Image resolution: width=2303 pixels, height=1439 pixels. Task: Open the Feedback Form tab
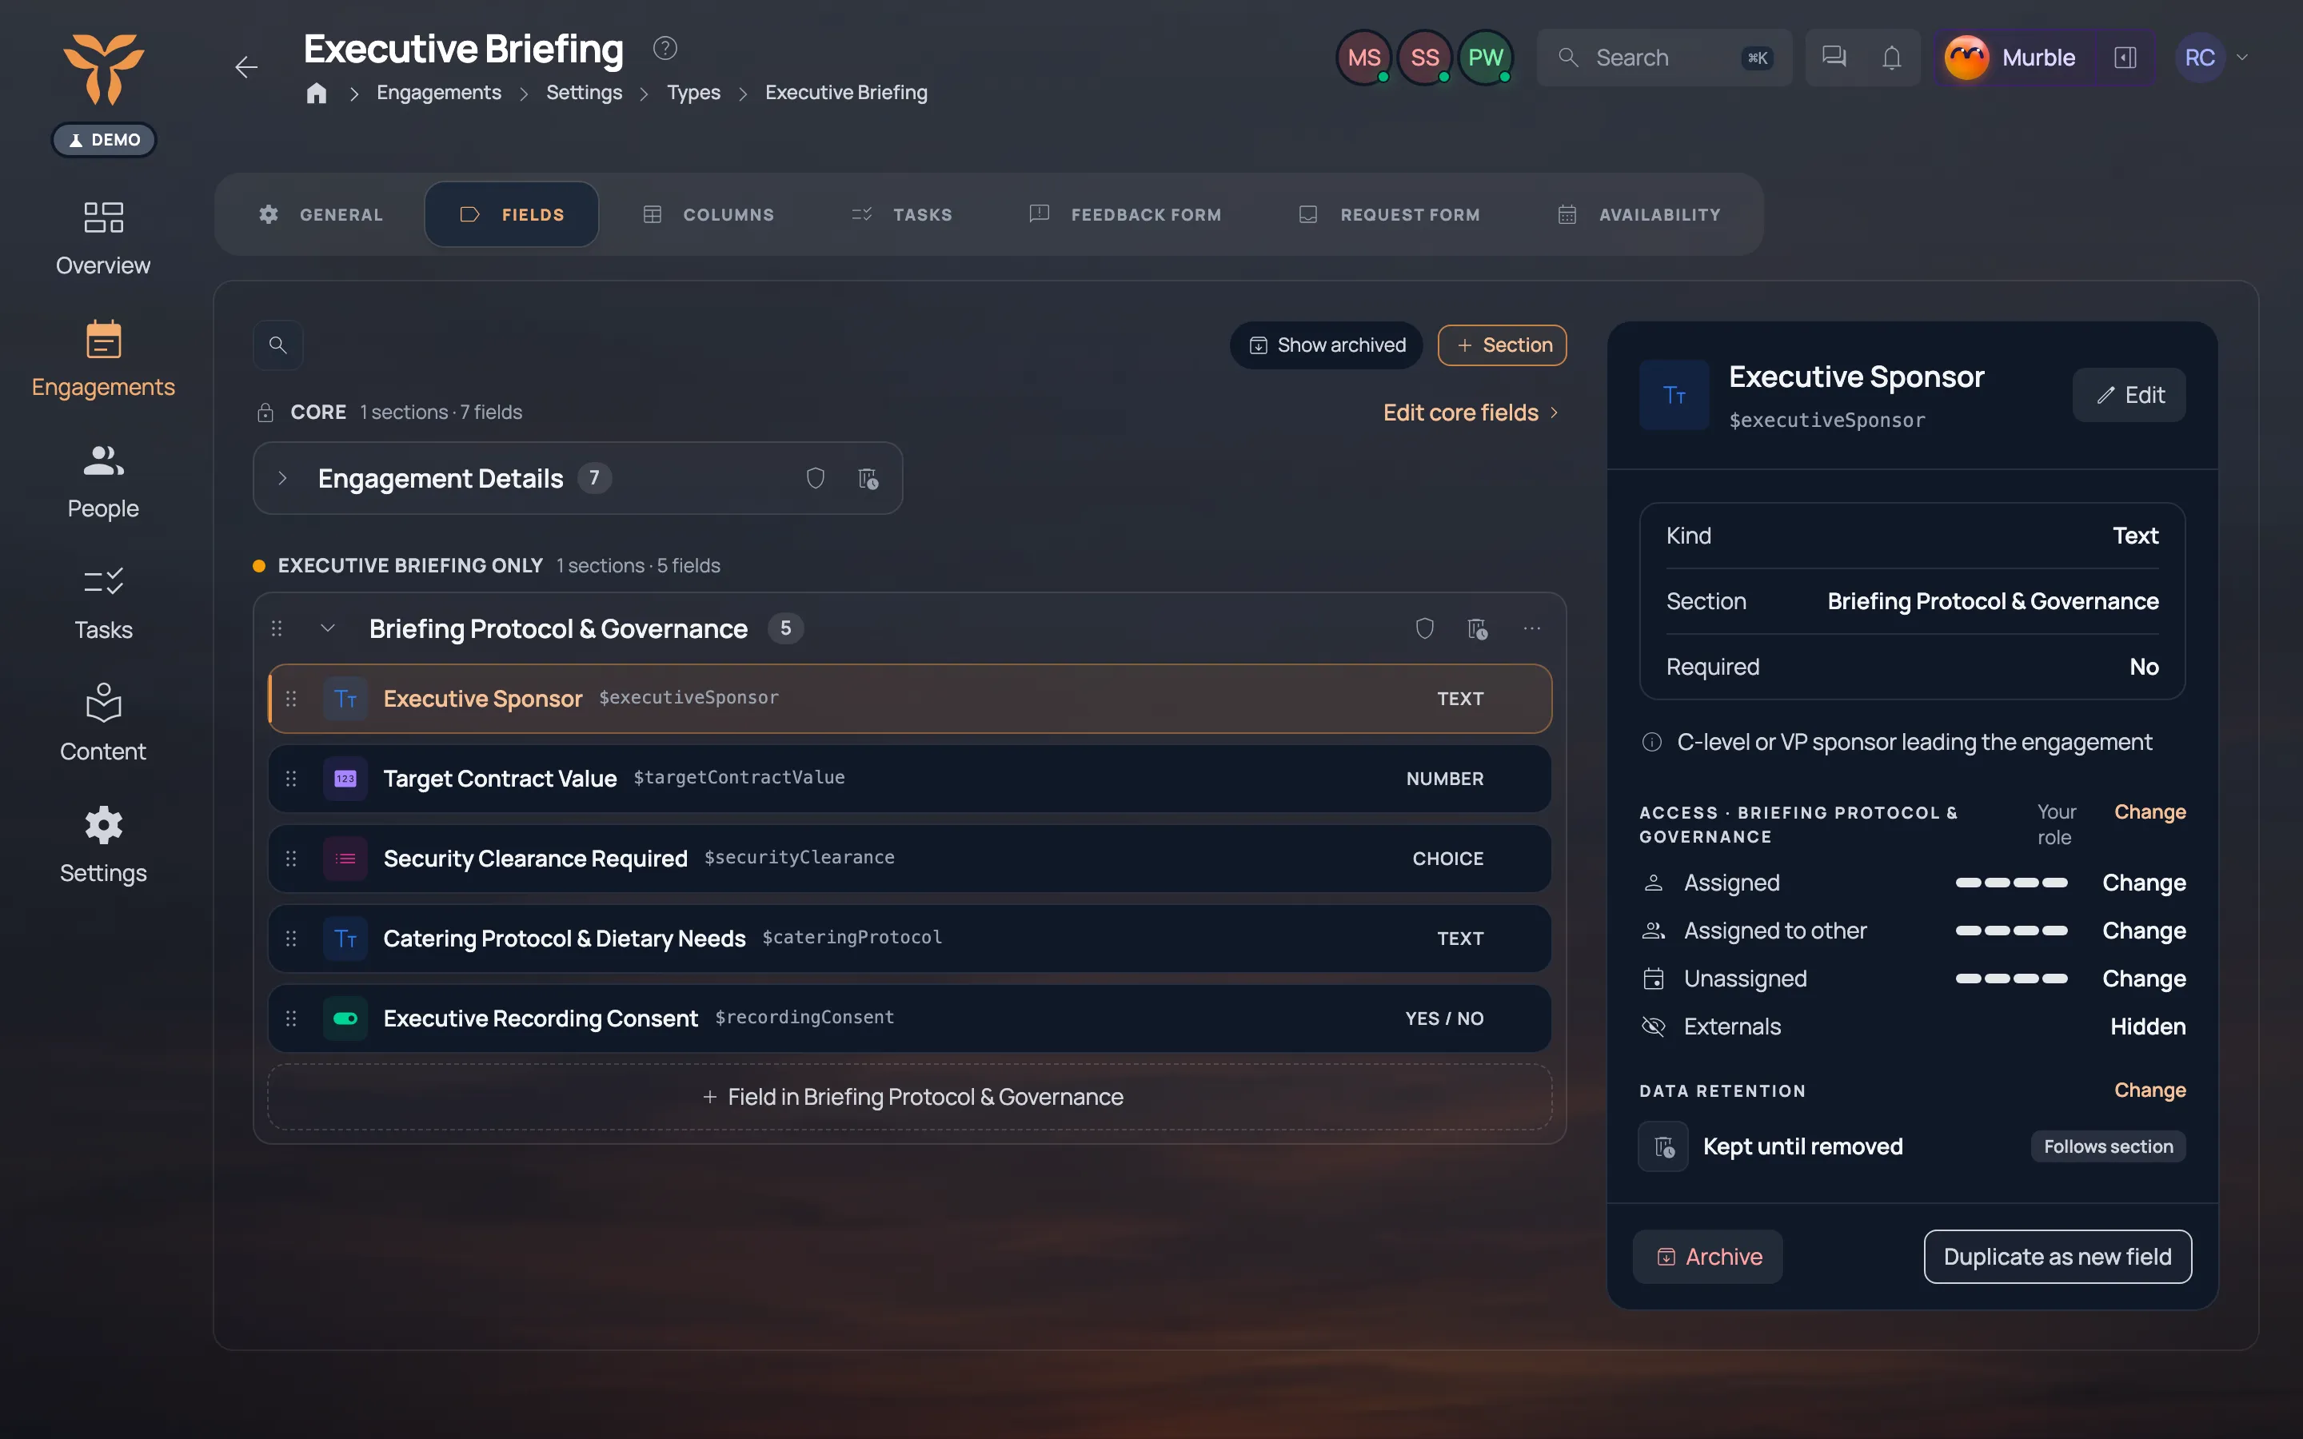tap(1125, 214)
